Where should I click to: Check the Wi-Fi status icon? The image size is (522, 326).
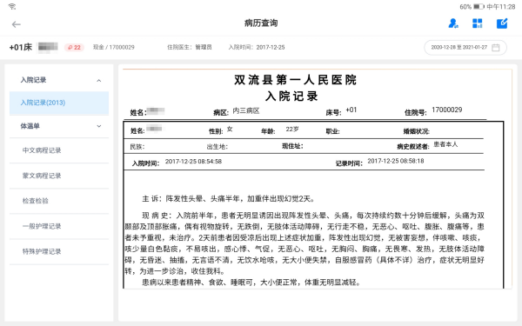click(12, 6)
